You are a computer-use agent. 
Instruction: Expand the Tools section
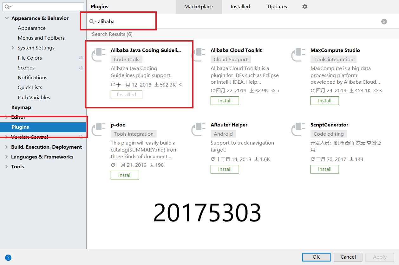click(x=7, y=167)
